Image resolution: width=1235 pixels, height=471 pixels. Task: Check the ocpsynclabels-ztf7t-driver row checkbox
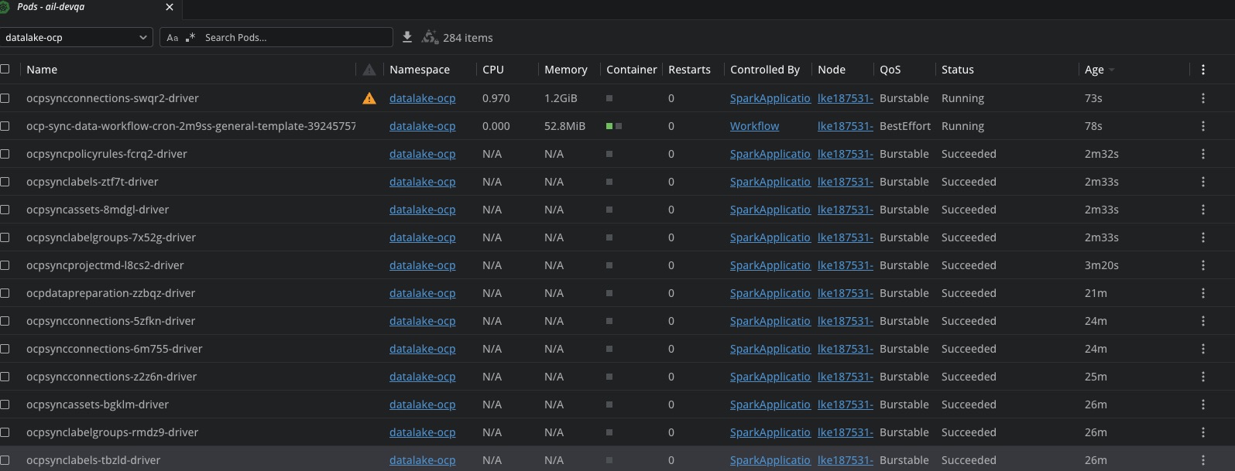[5, 182]
